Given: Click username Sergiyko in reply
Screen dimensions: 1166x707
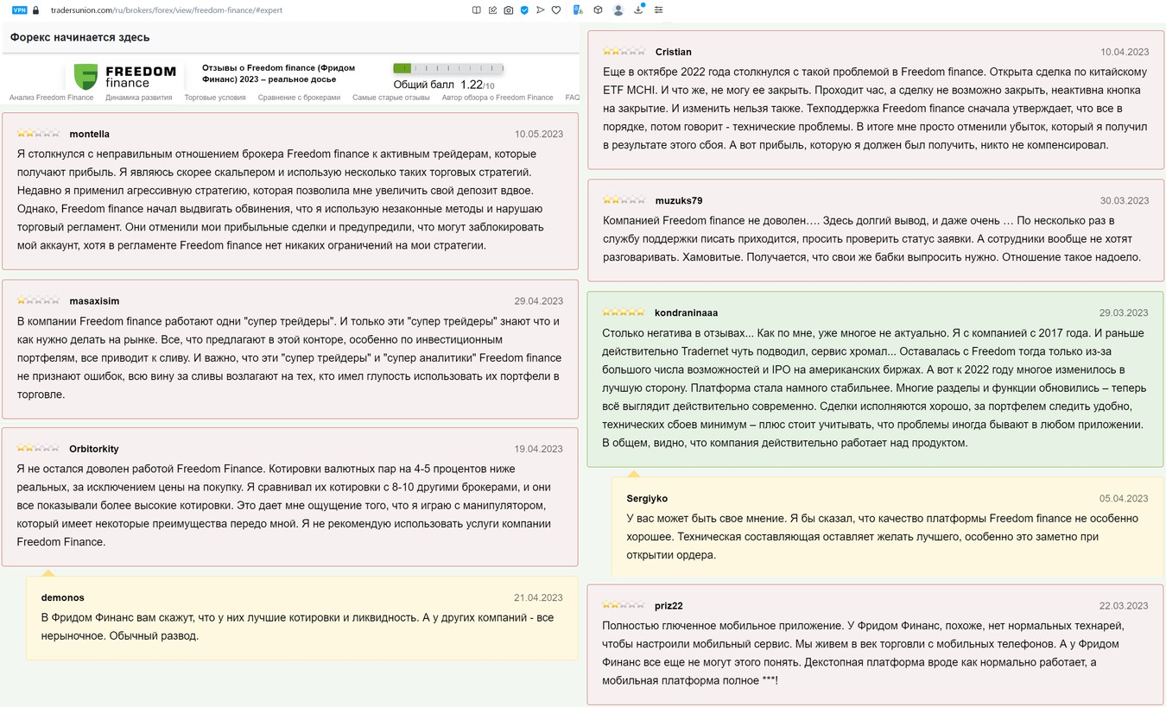Looking at the screenshot, I should click(647, 498).
